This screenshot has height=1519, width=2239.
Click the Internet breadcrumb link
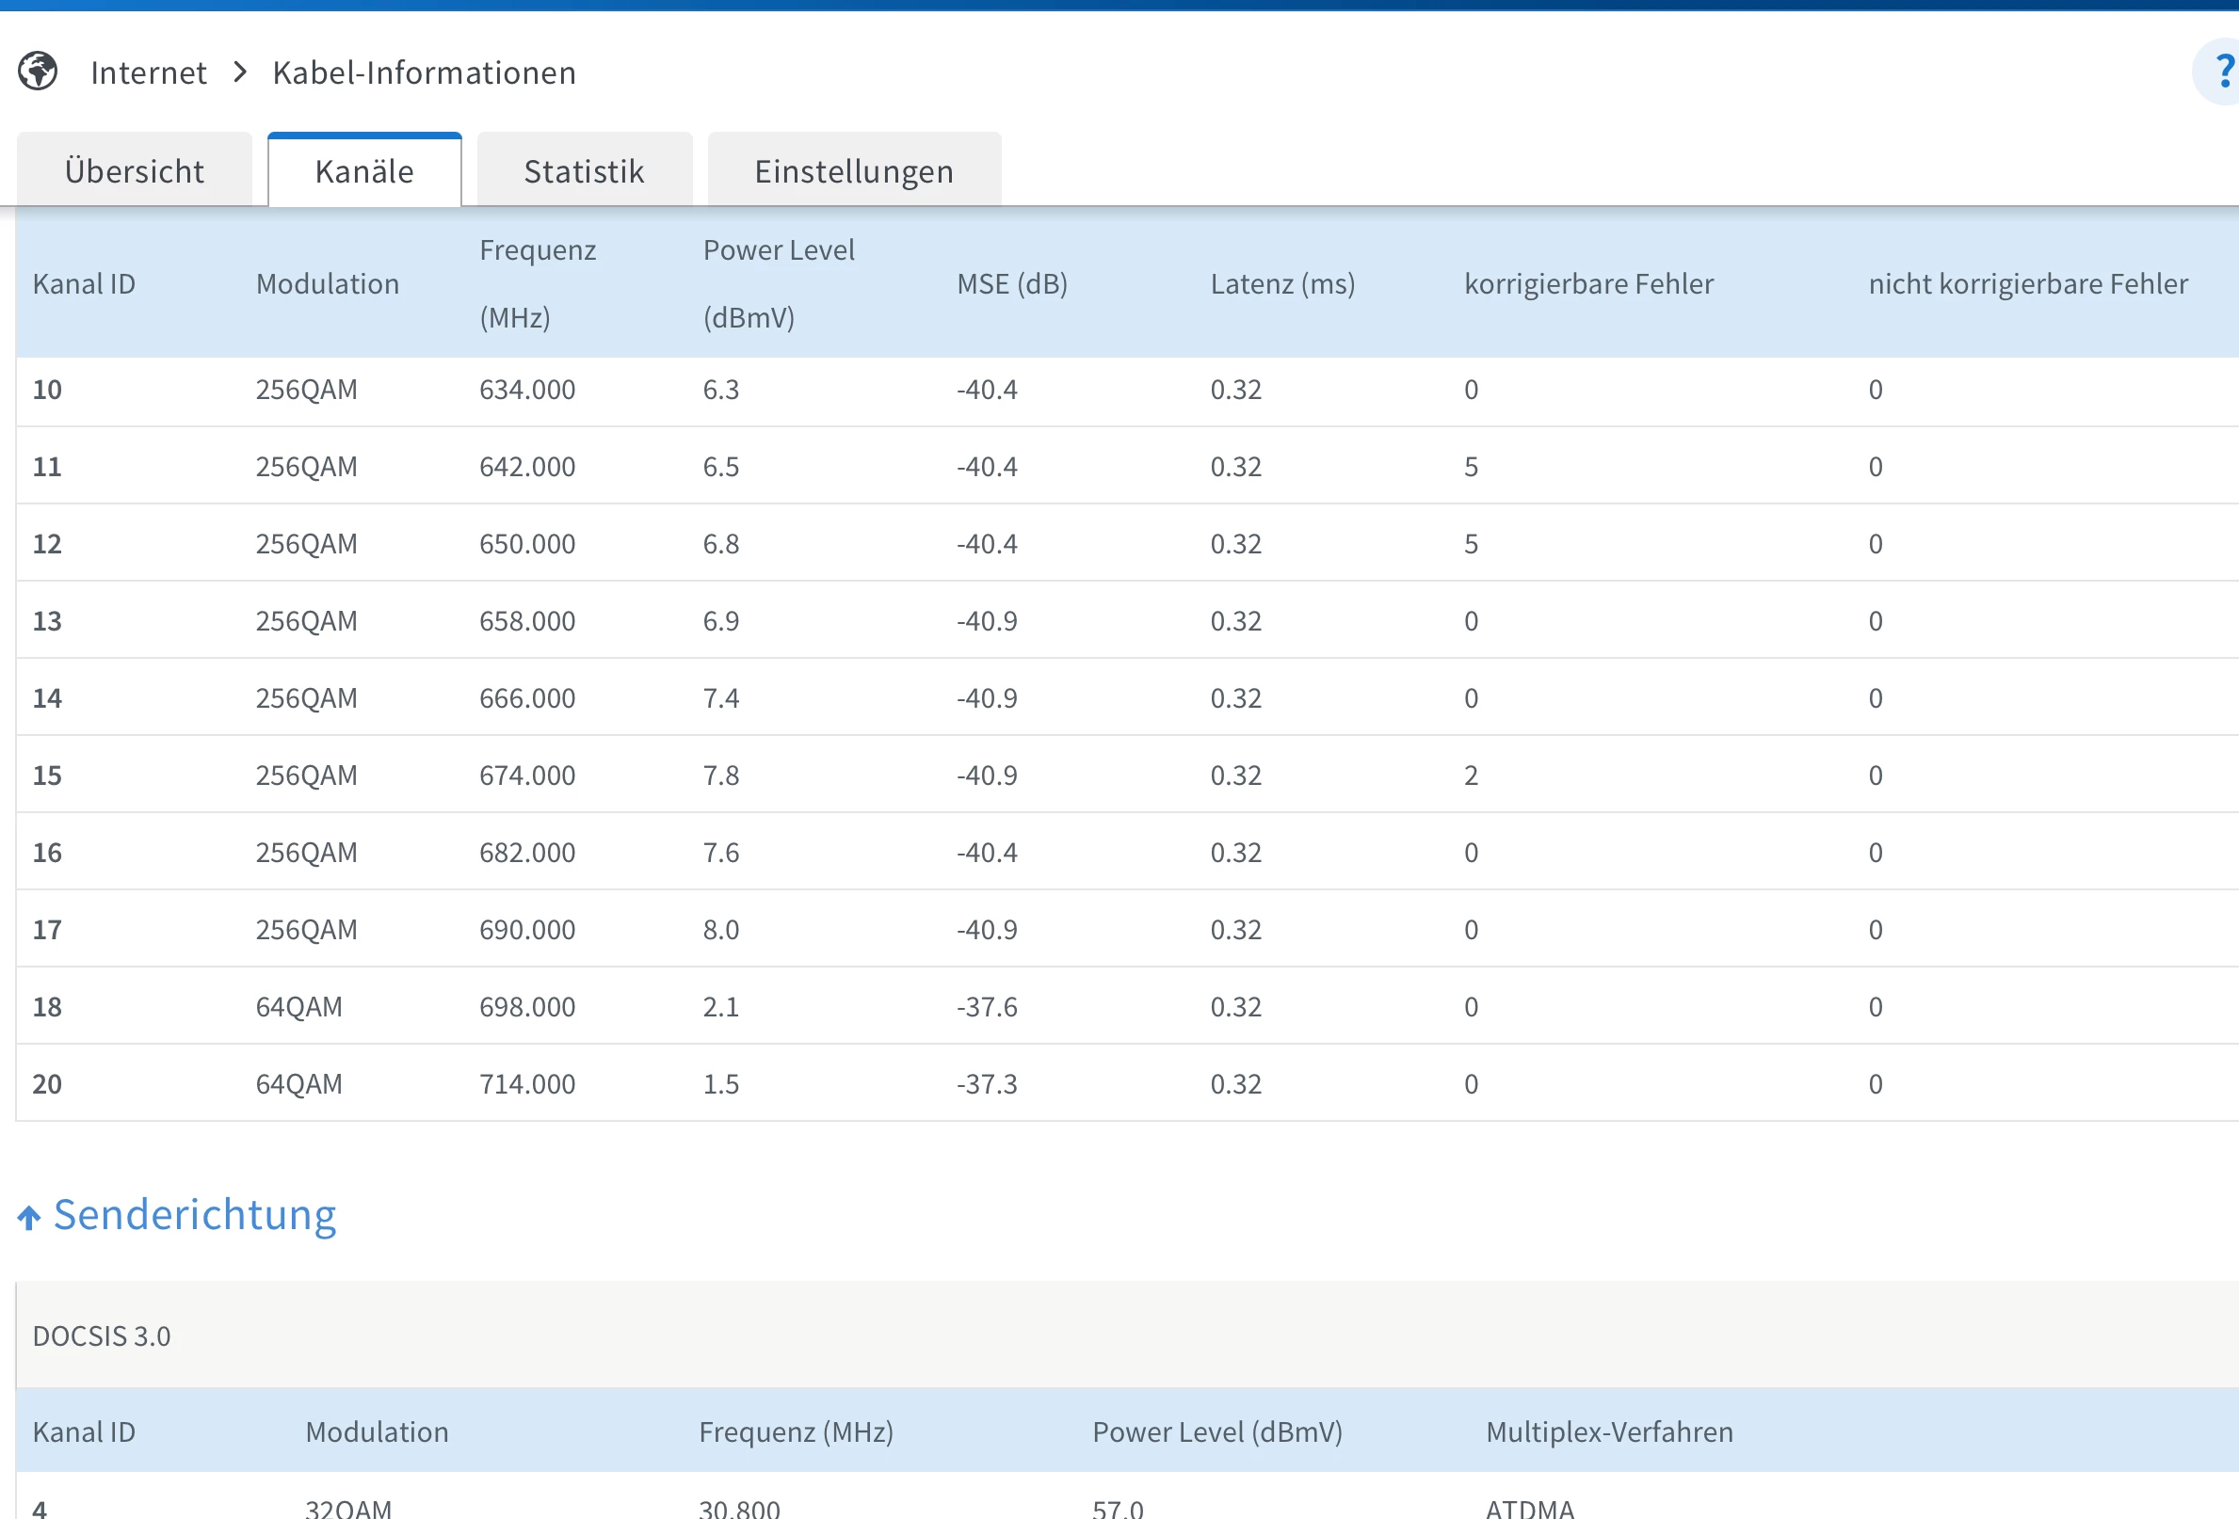coord(149,72)
